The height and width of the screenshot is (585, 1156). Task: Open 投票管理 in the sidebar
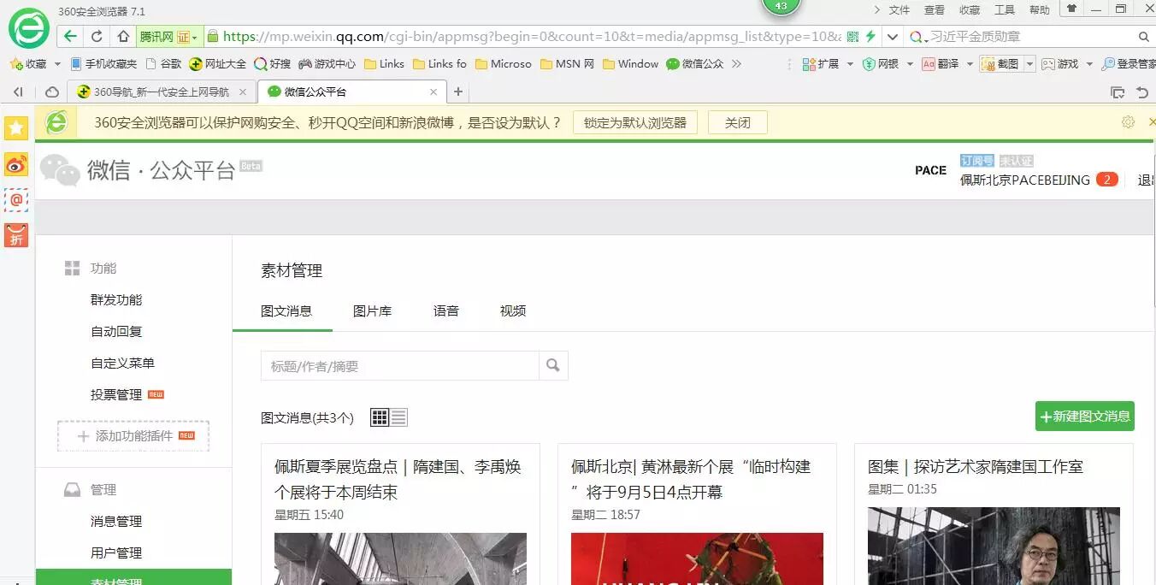click(x=116, y=395)
